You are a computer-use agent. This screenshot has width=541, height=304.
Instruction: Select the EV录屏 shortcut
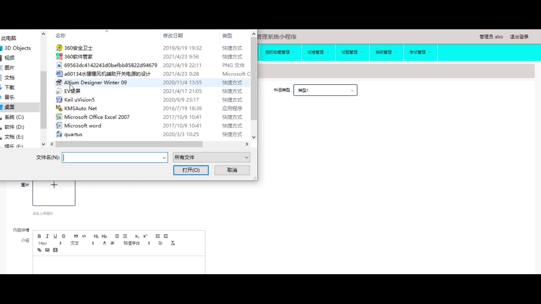72,91
